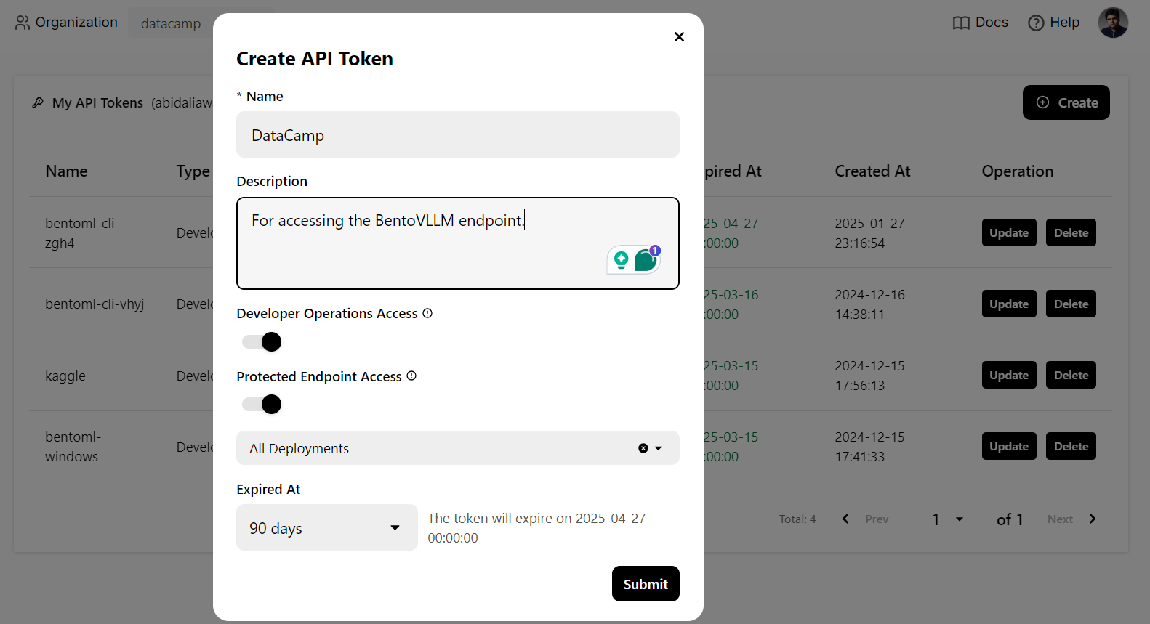Click Next pagination link
Image resolution: width=1150 pixels, height=624 pixels.
click(1060, 519)
